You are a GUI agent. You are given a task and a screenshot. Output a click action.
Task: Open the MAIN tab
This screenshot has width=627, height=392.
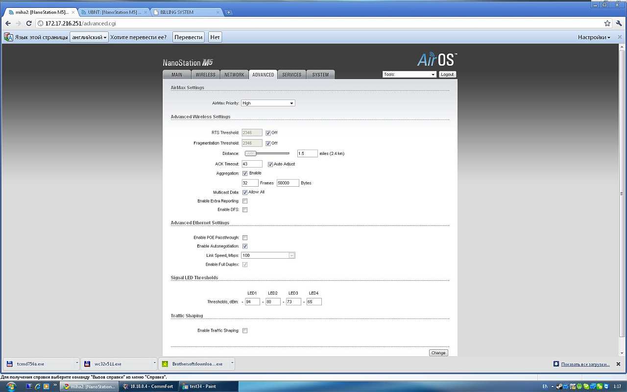click(x=177, y=74)
